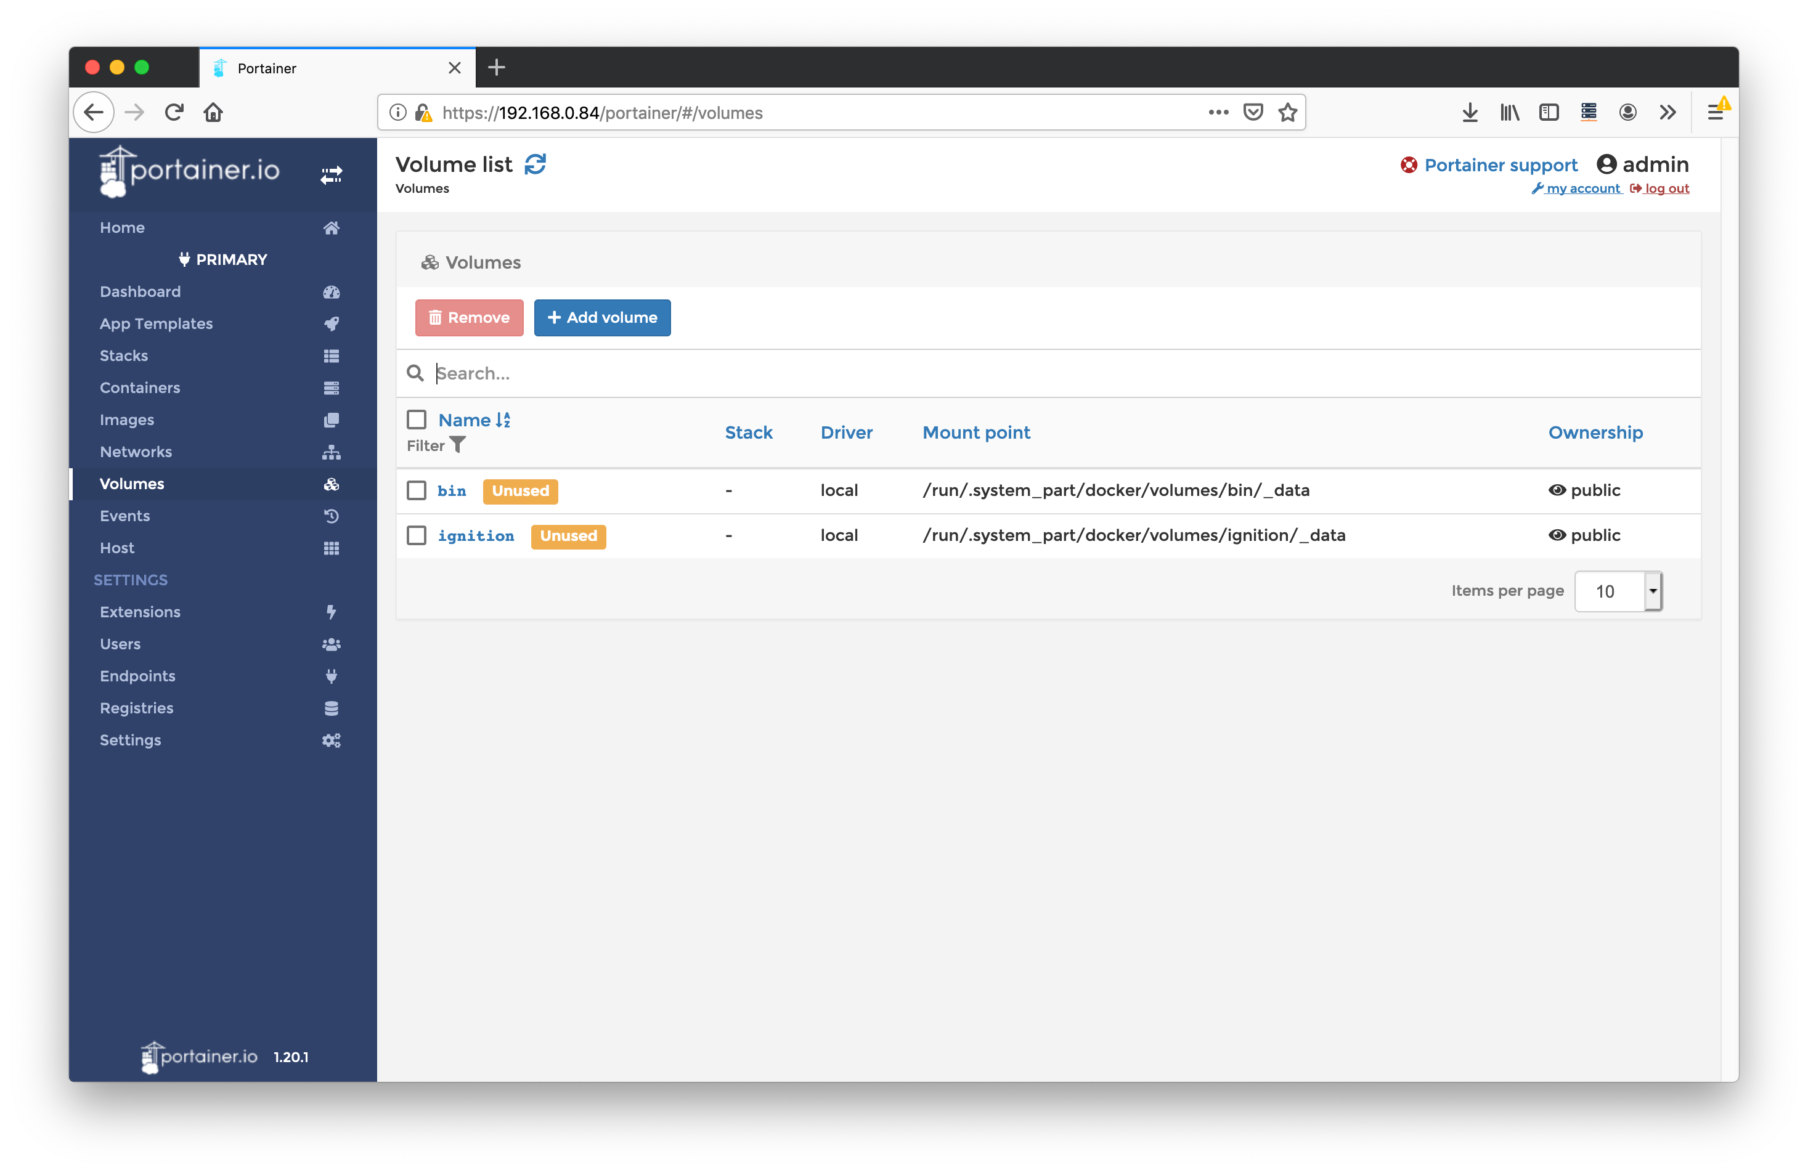Click the browser address bar URL
The image size is (1808, 1173).
point(603,113)
